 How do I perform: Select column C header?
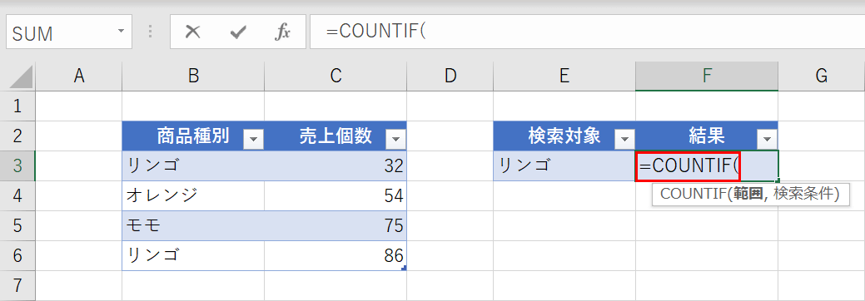[x=336, y=76]
